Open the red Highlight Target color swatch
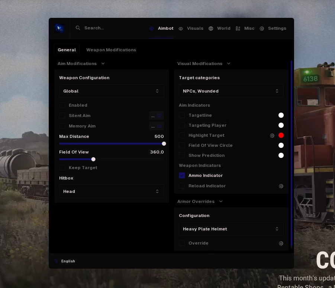 281,135
